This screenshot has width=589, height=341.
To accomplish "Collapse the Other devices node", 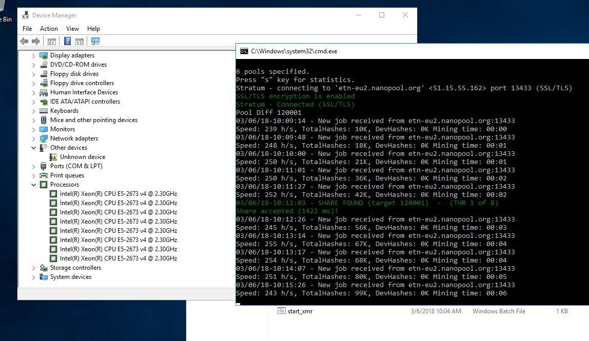I will click(x=33, y=148).
